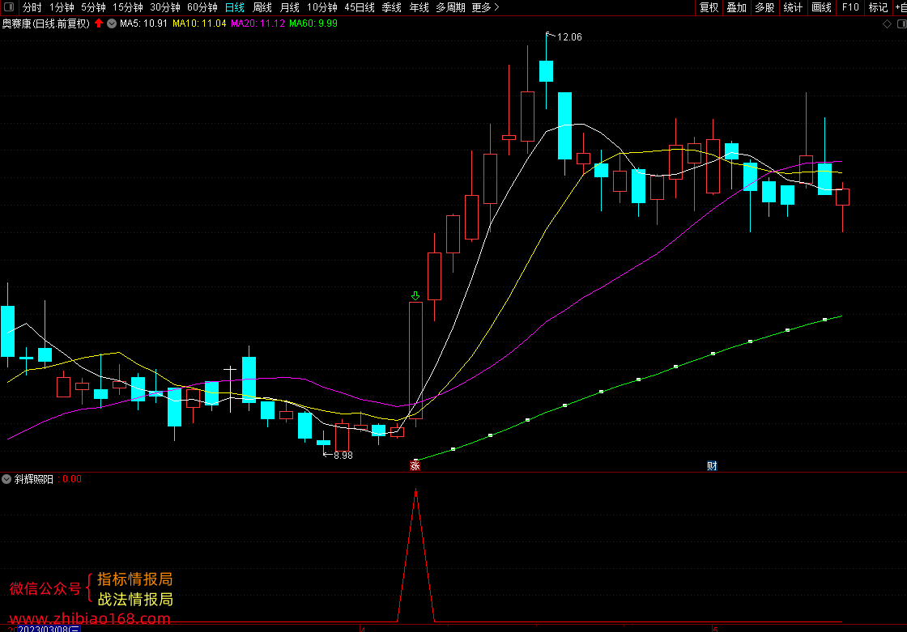Open the 画线 drawing tools

[x=821, y=7]
